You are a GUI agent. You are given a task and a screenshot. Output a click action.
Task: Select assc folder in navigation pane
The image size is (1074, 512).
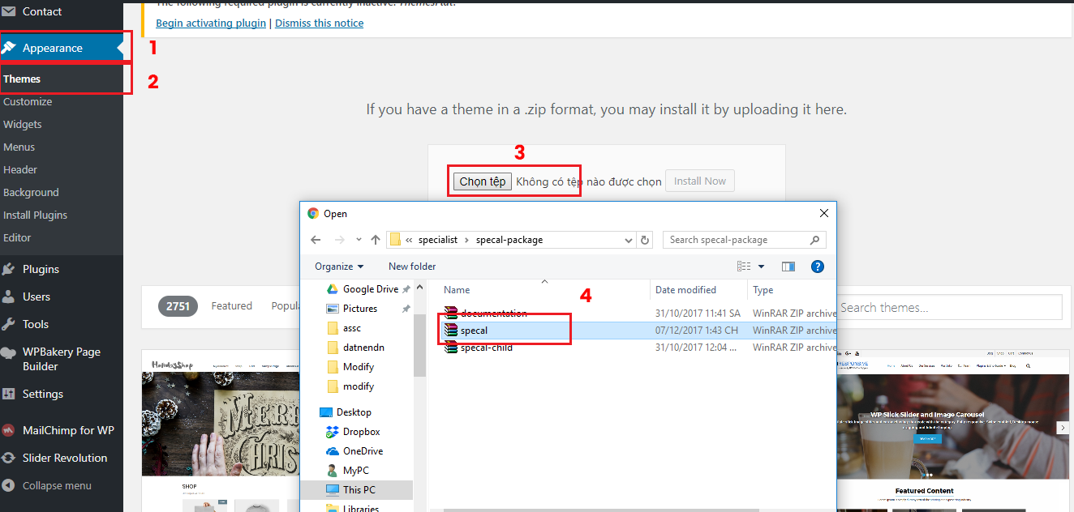pos(344,328)
